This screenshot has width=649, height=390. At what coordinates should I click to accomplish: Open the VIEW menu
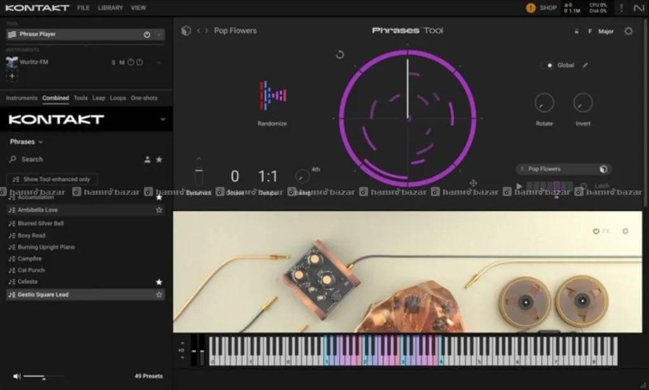pyautogui.click(x=138, y=8)
